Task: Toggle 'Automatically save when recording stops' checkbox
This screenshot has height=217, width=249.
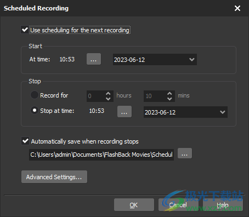Action: tap(25, 141)
